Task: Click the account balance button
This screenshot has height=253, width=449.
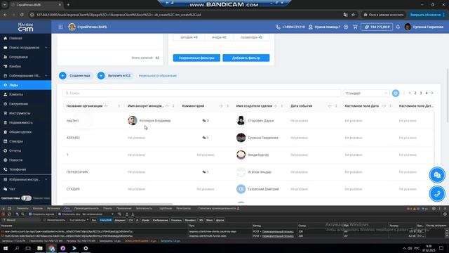Action: (x=377, y=27)
